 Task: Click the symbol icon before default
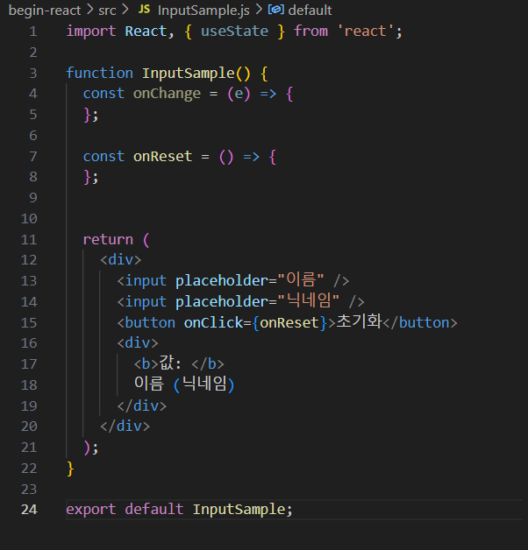[x=276, y=10]
